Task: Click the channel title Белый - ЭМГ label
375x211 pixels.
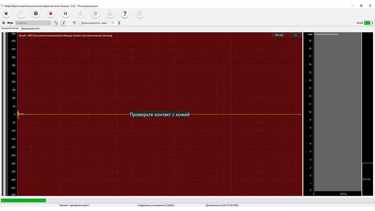Action: 66,36
